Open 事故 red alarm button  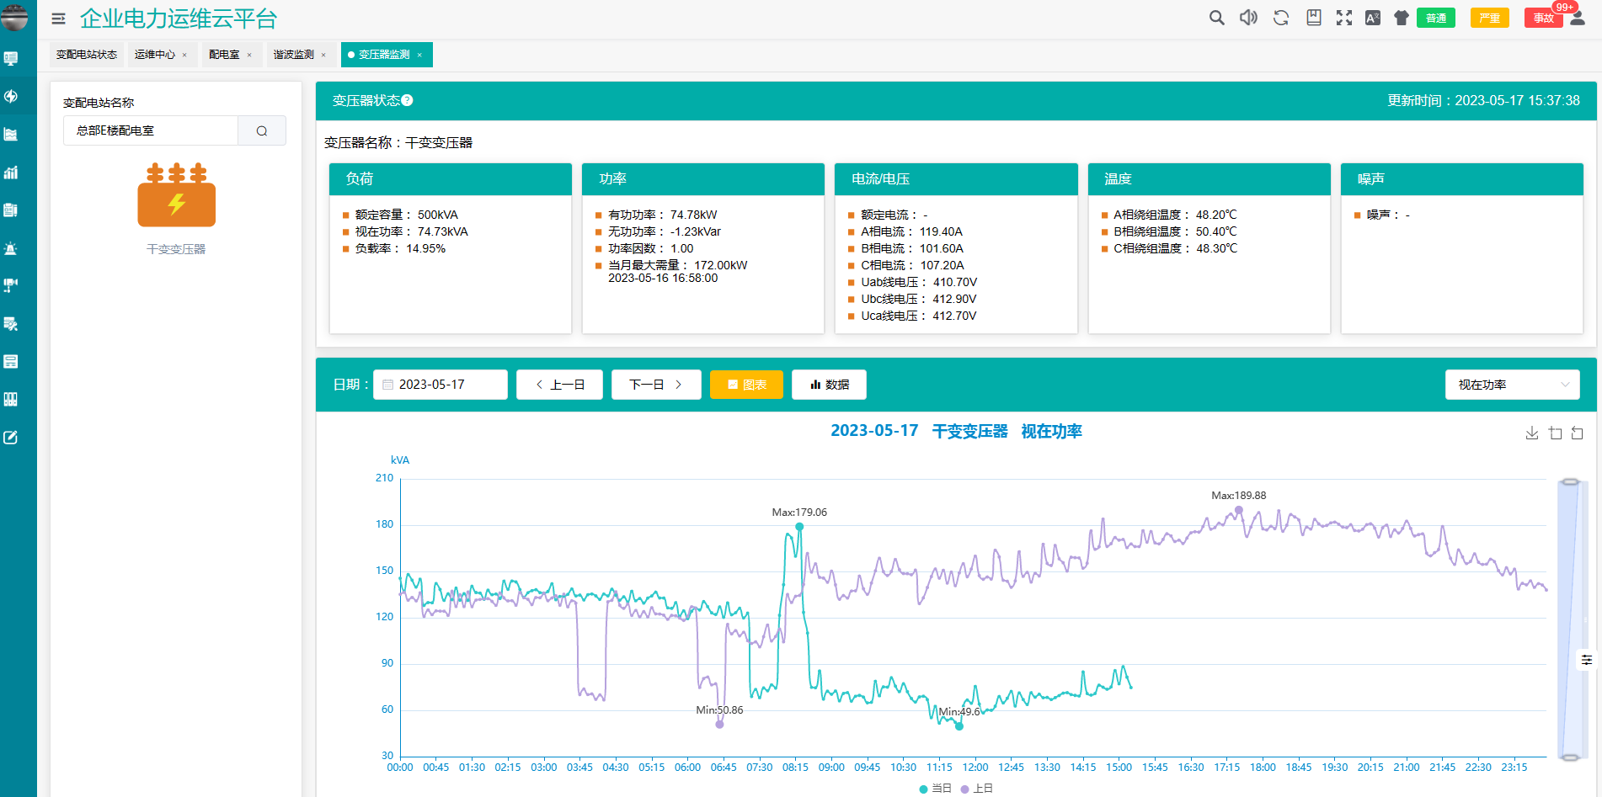tap(1543, 18)
